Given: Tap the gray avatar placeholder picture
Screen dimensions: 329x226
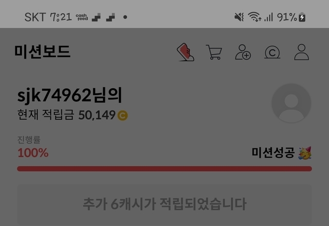Looking at the screenshot, I should click(291, 103).
